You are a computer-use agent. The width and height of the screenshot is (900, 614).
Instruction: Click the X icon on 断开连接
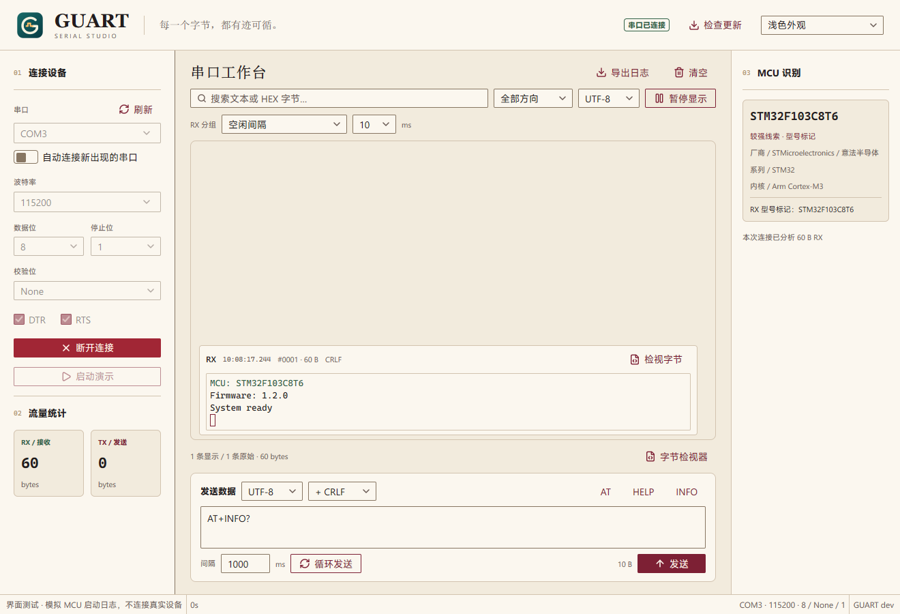(x=66, y=348)
